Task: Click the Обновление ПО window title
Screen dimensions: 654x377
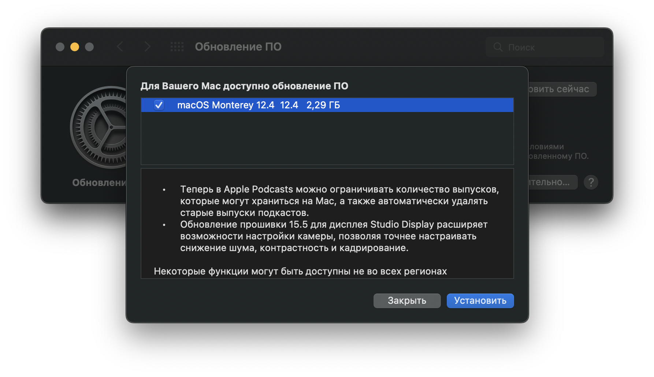Action: tap(238, 47)
